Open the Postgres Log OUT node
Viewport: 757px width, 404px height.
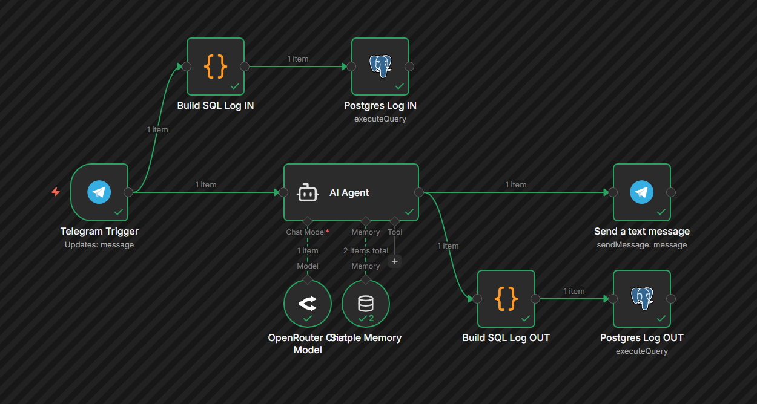[641, 298]
